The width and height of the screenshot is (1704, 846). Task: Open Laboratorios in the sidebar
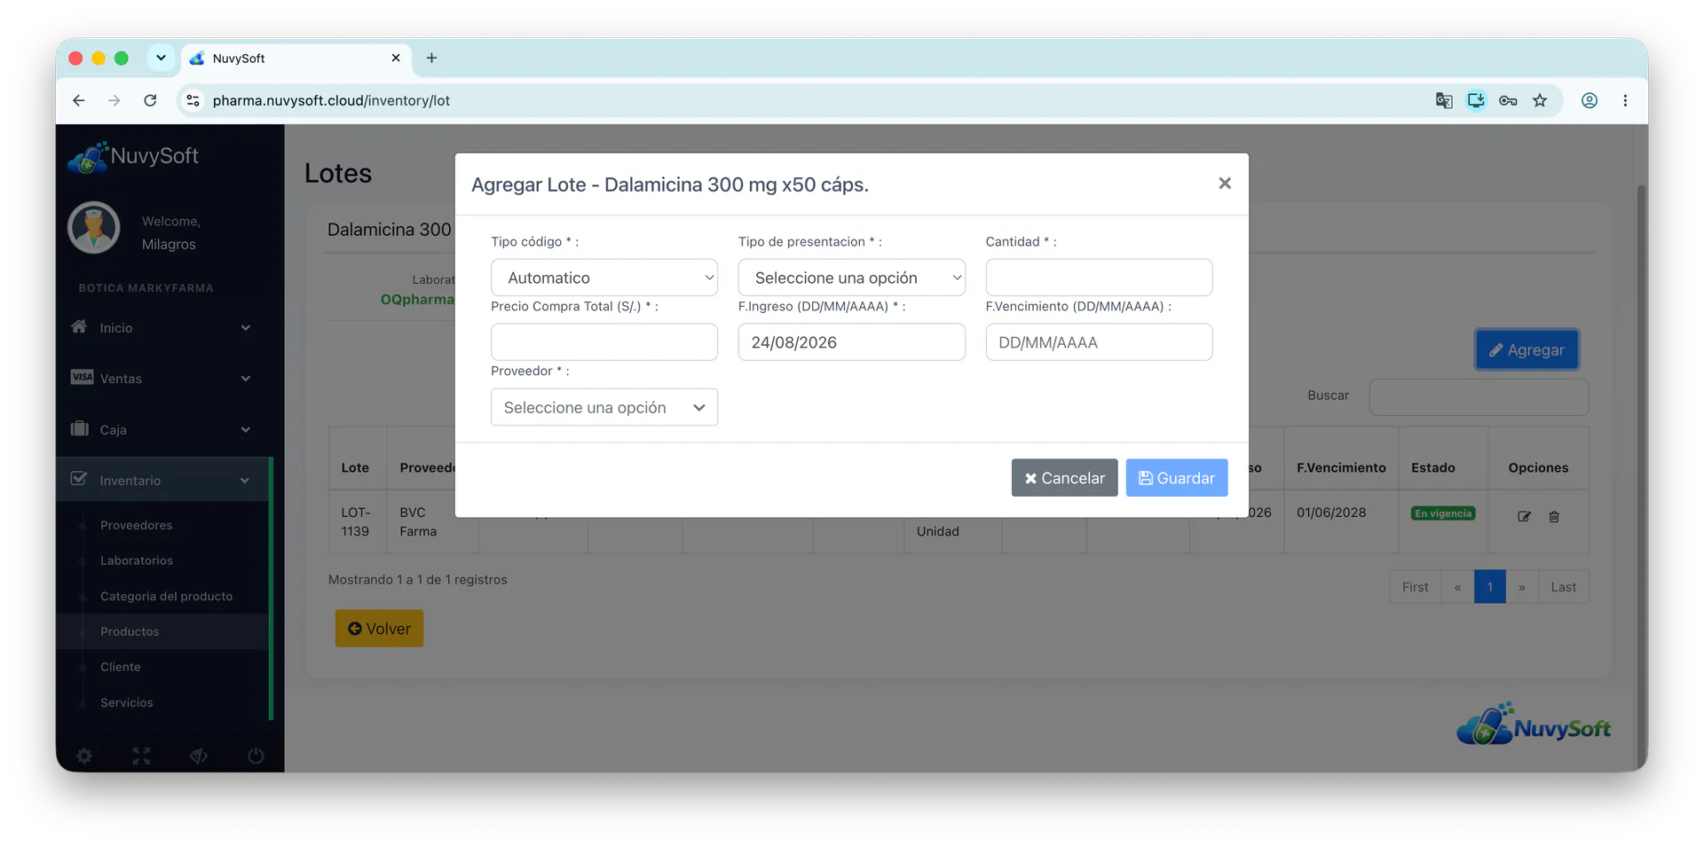click(x=137, y=560)
